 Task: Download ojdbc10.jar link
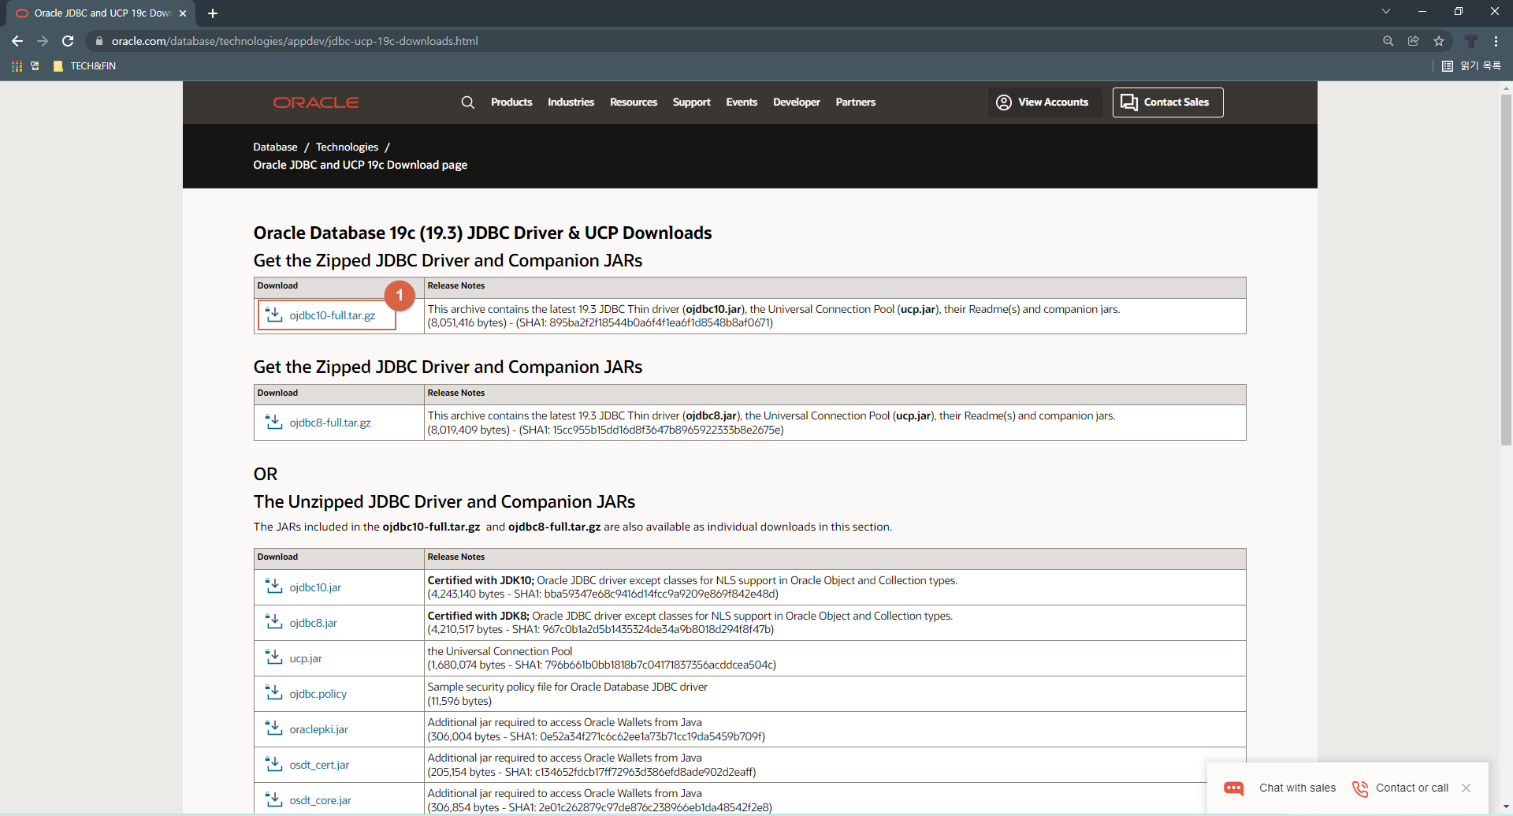click(315, 587)
